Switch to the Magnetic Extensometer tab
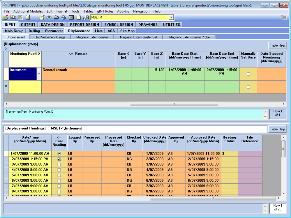Image resolution: width=291 pixels, height=218 pixels. coord(92,37)
